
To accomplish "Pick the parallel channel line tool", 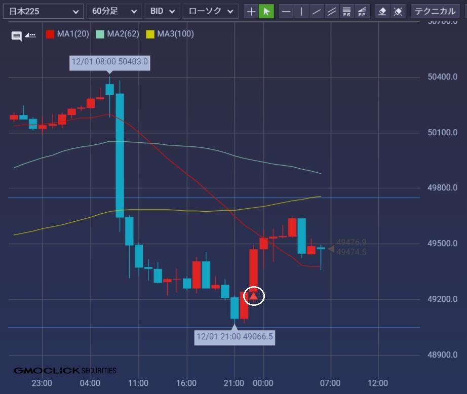I will point(332,11).
